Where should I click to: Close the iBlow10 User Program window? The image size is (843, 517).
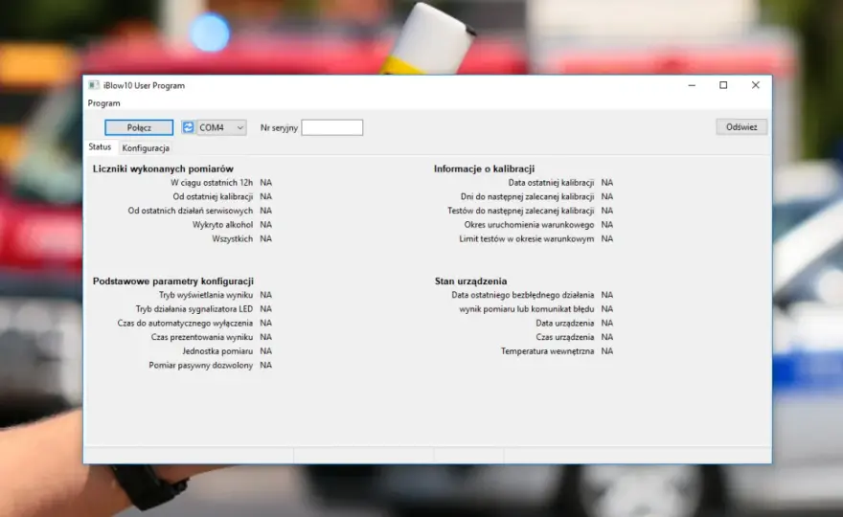[756, 85]
